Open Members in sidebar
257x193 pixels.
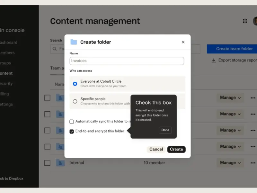[x=7, y=53]
